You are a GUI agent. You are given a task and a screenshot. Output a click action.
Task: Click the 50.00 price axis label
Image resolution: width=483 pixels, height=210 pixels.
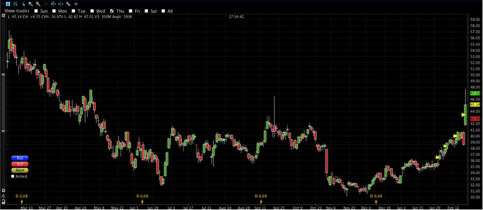475,75
